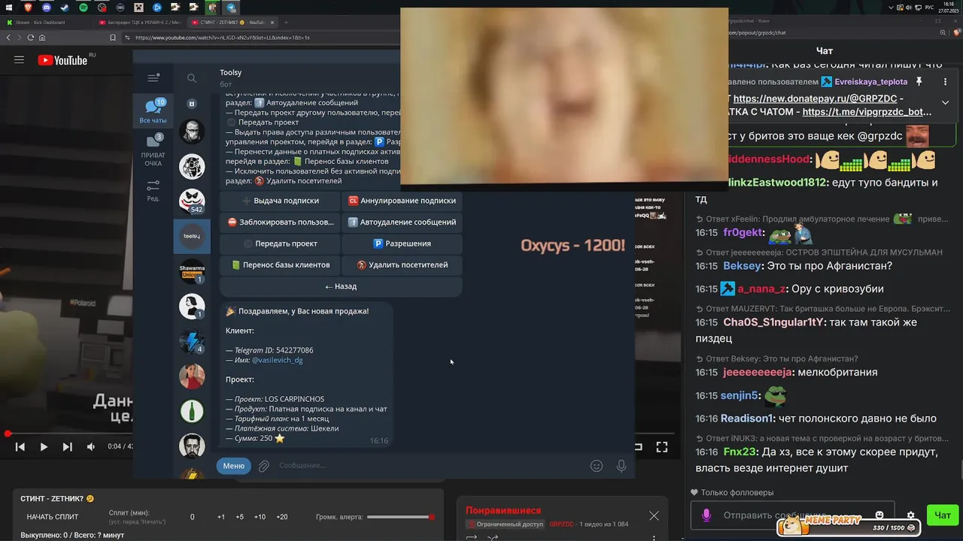This screenshot has width=963, height=541.
Task: Click the attach paperclip icon
Action: coord(264,466)
